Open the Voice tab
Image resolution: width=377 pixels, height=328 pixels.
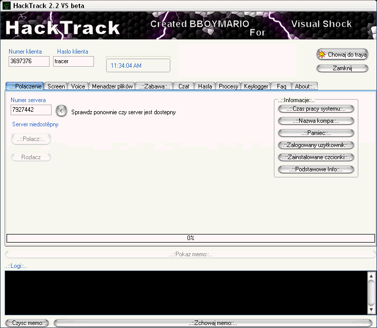click(x=78, y=86)
